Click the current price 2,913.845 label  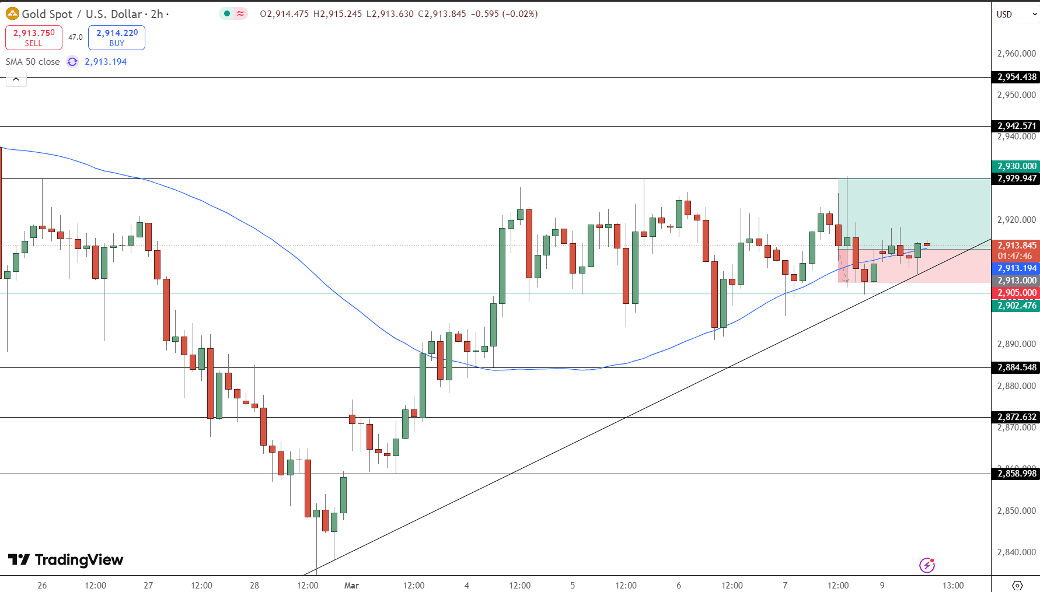point(1016,246)
